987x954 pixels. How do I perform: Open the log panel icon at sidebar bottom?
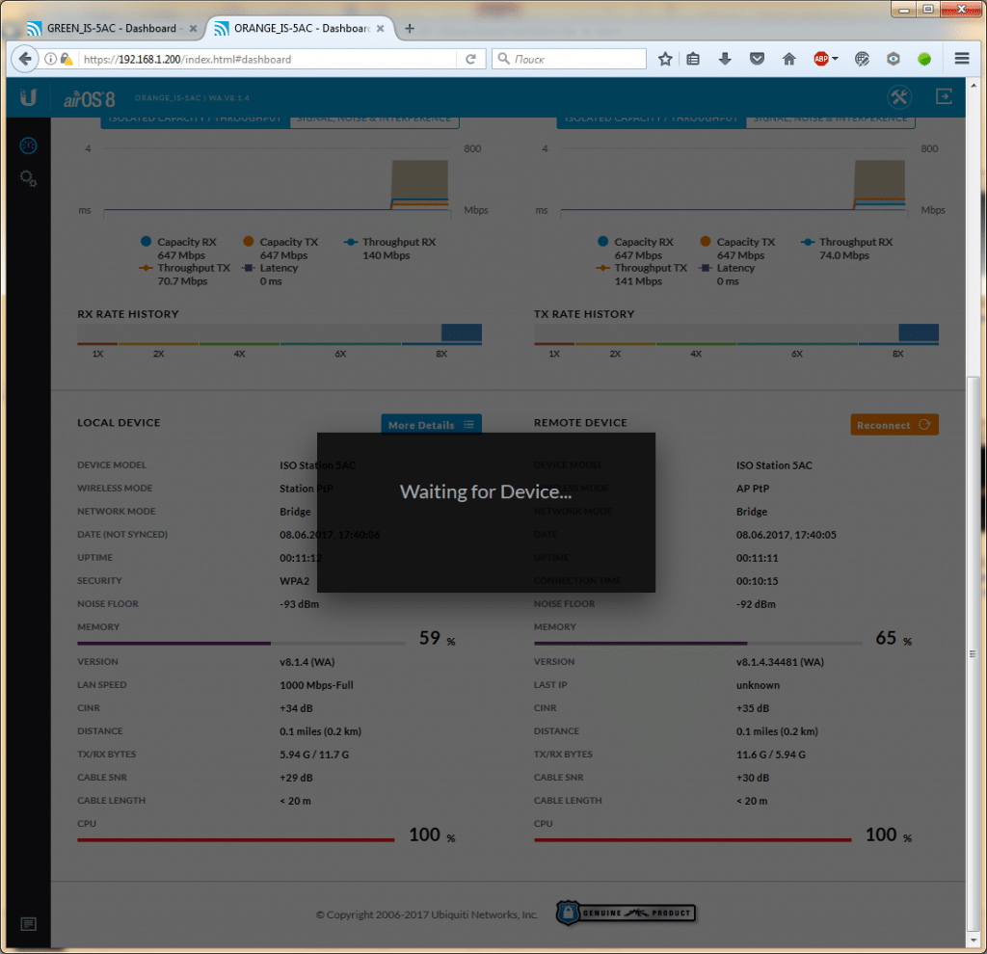(29, 924)
